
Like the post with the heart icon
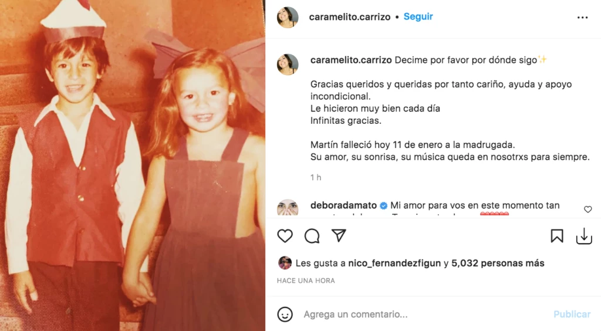[x=285, y=236]
